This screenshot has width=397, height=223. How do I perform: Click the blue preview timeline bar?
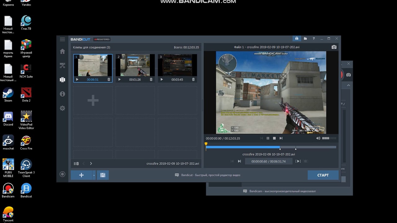pyautogui.click(x=243, y=147)
